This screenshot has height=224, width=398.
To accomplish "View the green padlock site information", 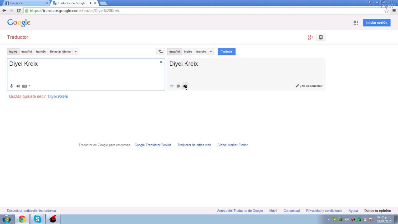I will click(x=27, y=11).
